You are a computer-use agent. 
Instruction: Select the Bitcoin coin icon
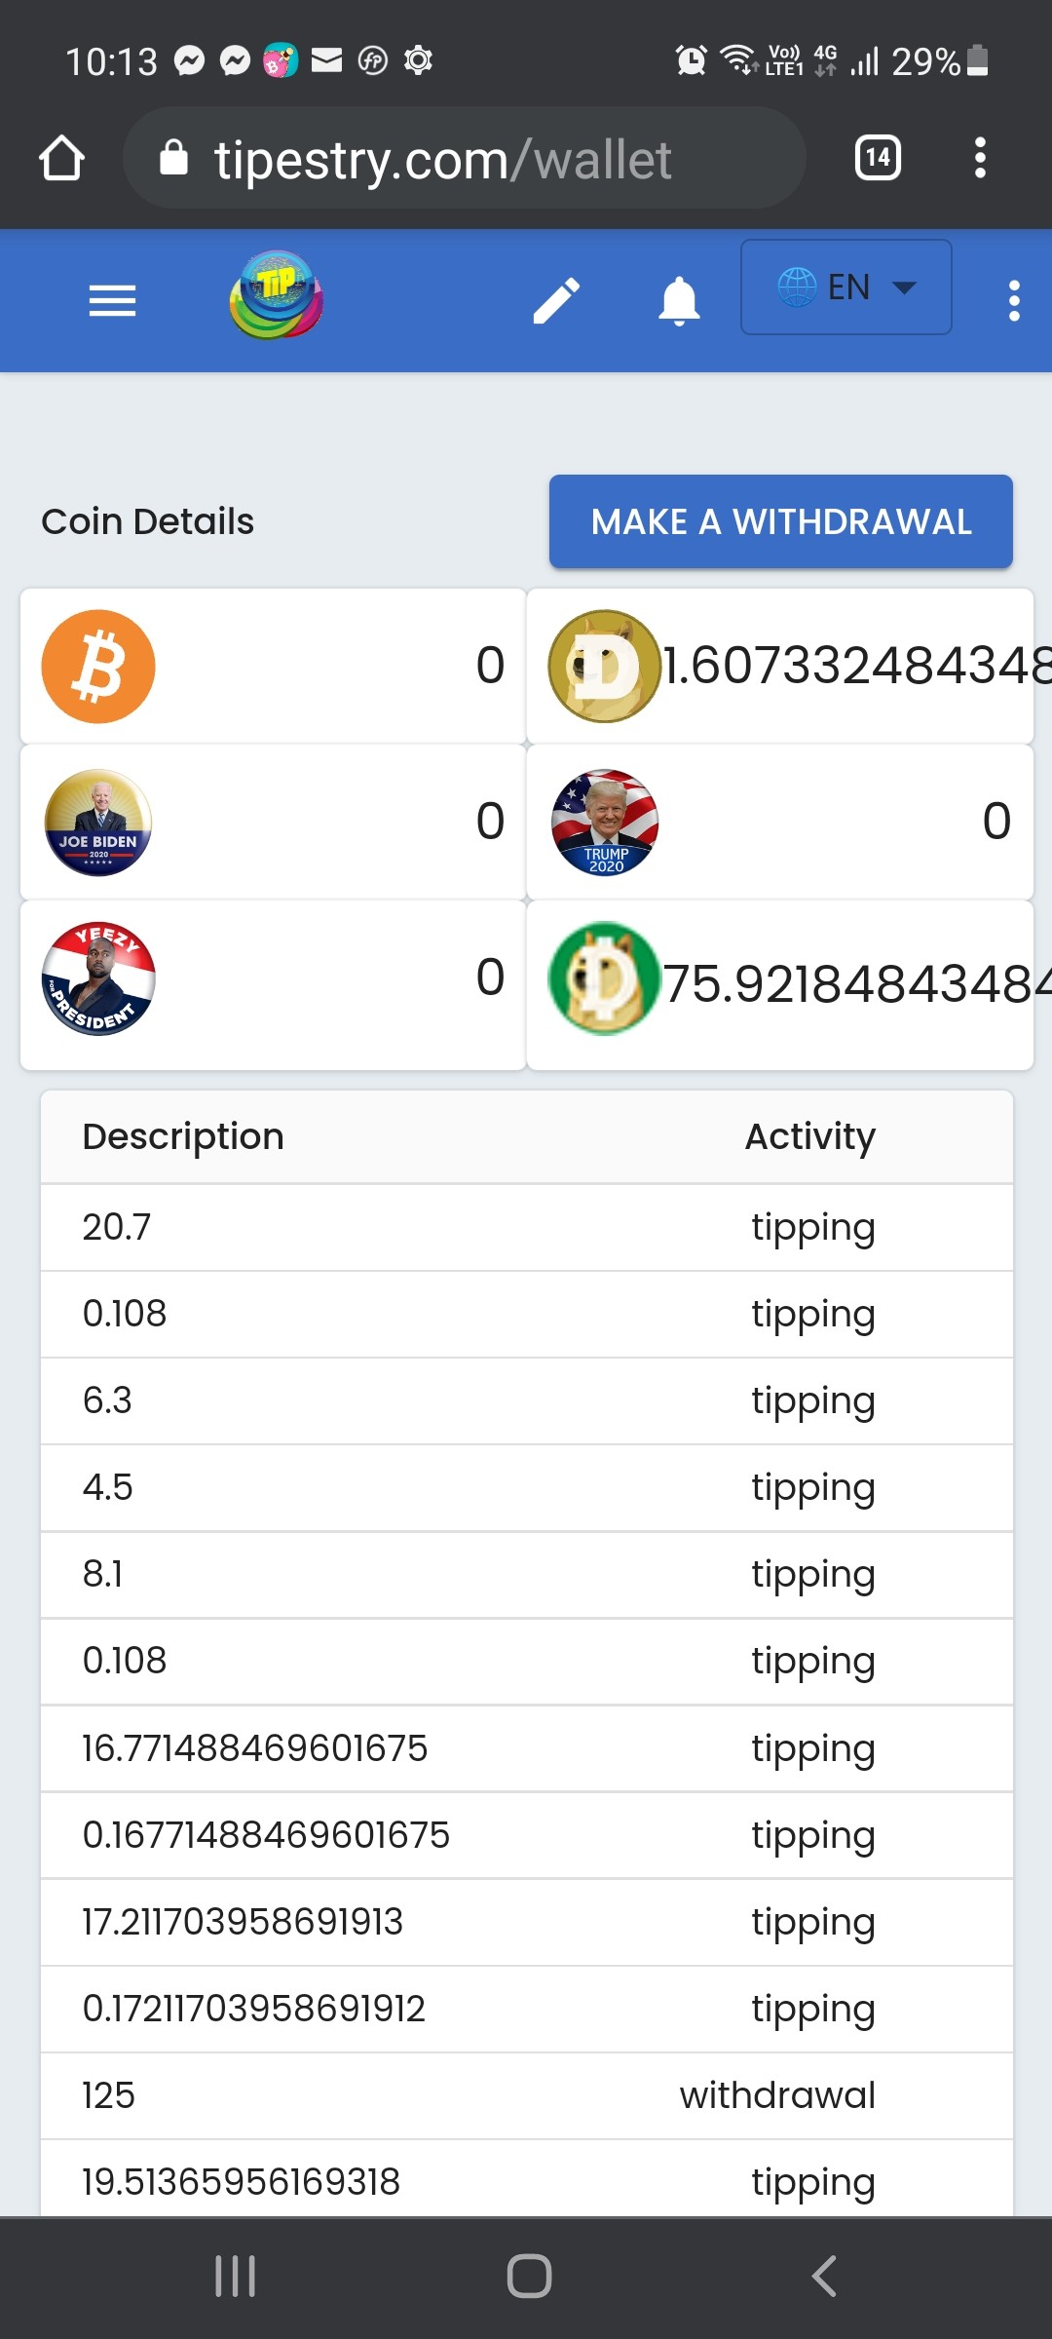pos(98,667)
